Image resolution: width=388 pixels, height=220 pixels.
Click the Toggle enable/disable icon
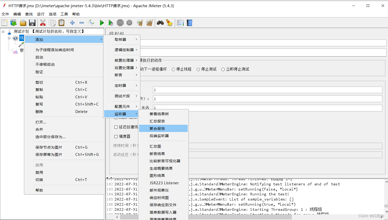[91, 23]
